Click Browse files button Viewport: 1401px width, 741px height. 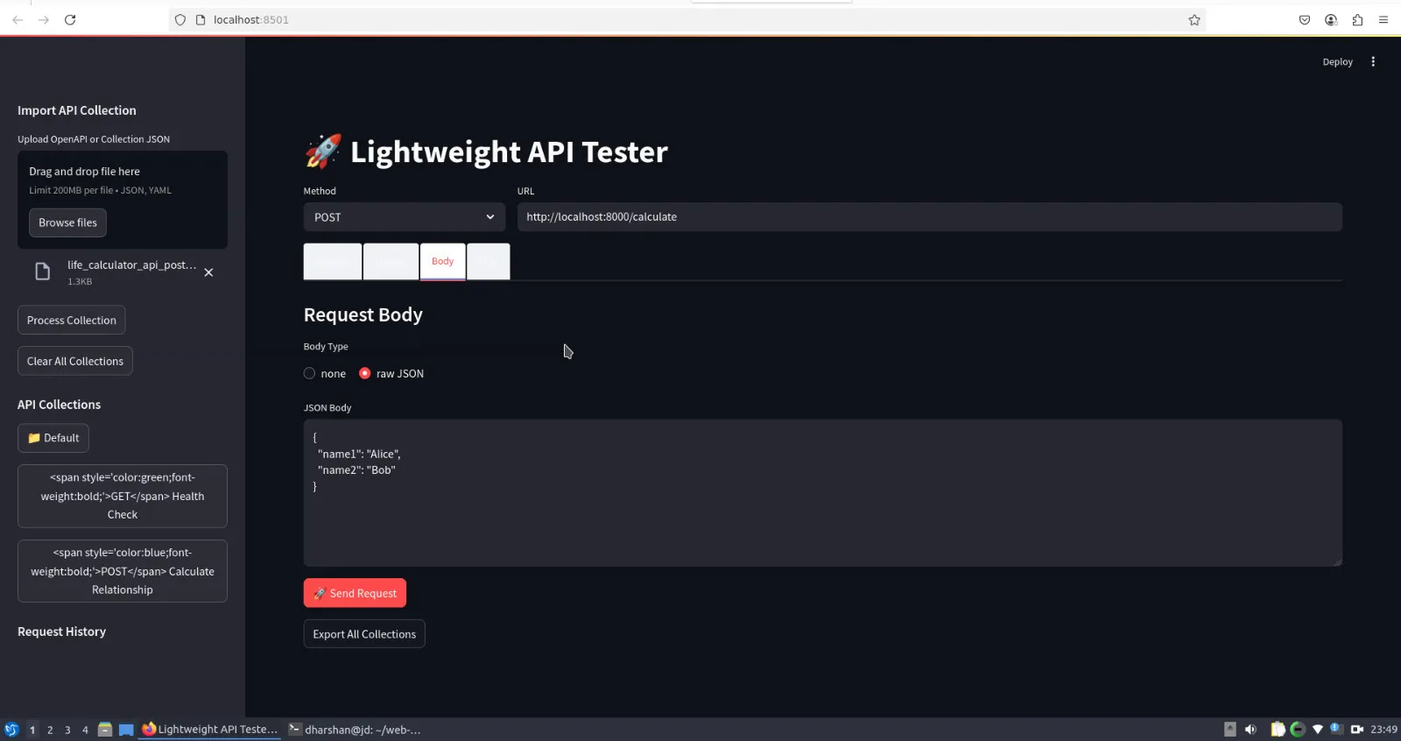pos(67,222)
